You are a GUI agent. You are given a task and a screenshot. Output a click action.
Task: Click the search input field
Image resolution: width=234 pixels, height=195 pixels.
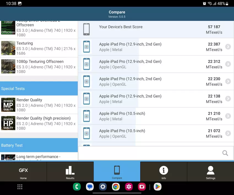click(149, 153)
